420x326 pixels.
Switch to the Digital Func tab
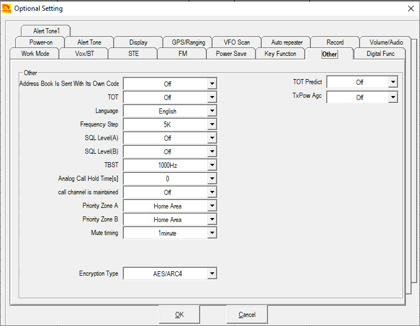[x=380, y=54]
